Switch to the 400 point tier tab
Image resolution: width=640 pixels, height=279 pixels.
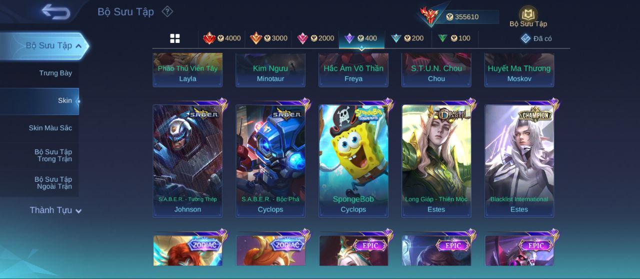click(x=361, y=38)
